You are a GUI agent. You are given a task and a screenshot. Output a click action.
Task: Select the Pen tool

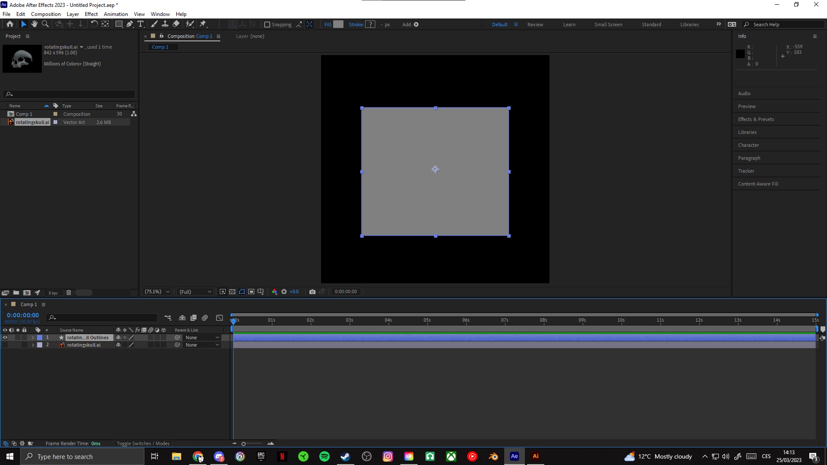pyautogui.click(x=130, y=24)
